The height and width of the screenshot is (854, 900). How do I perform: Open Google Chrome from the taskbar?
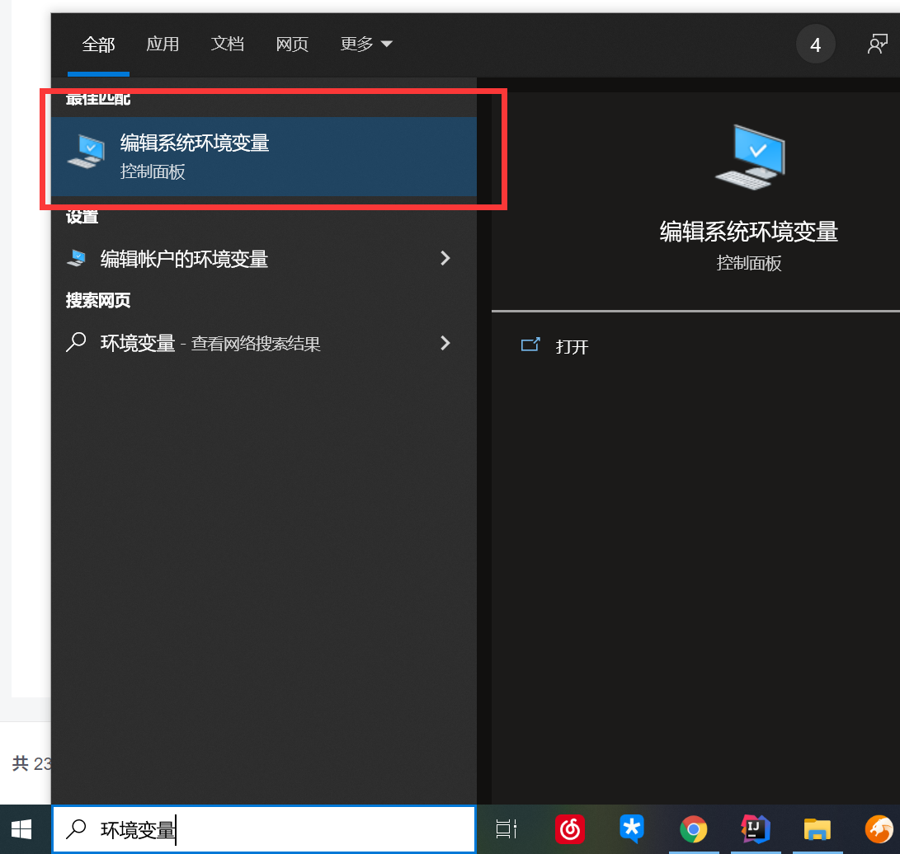(x=694, y=829)
